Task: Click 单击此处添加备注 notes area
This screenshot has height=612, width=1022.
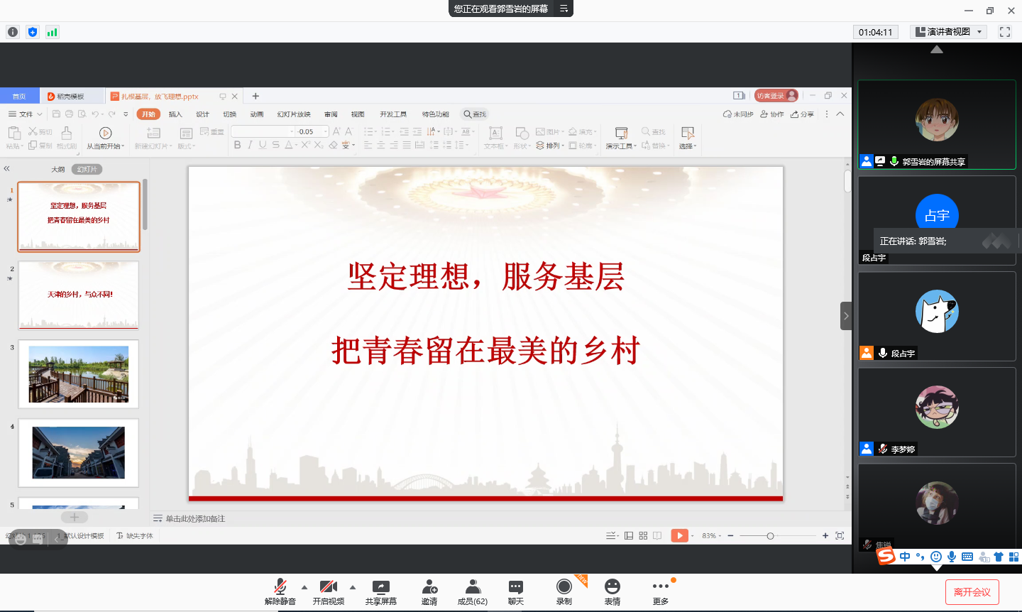Action: pyautogui.click(x=195, y=519)
